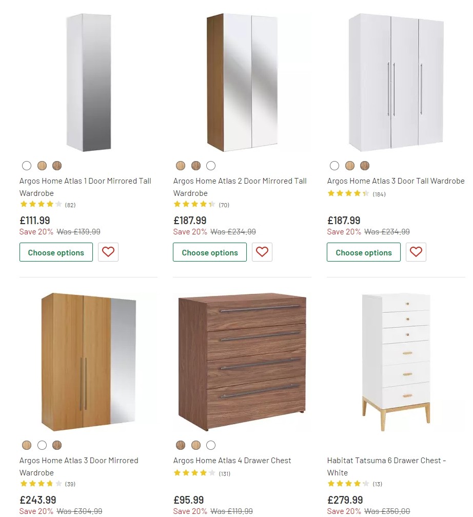Add Atlas 3 Door Tall Wardrobe to wishlist
This screenshot has width=473, height=517.
416,252
